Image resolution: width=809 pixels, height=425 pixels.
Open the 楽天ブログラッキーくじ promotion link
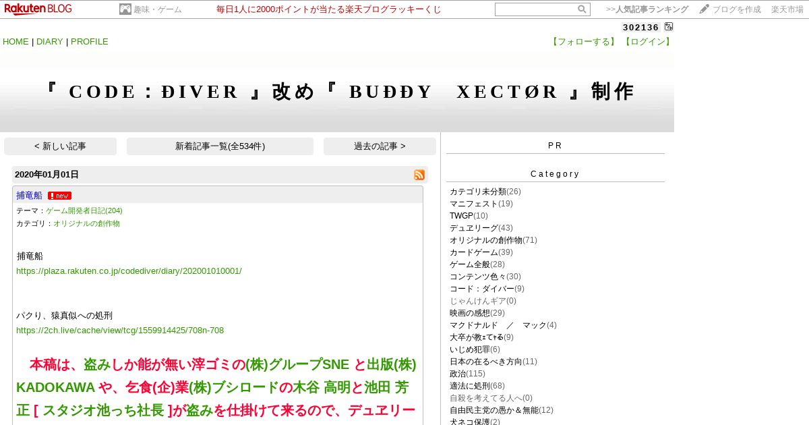coord(329,9)
